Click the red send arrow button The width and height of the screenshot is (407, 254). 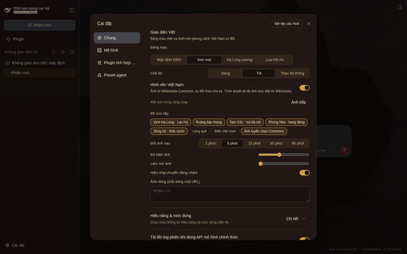tap(344, 150)
